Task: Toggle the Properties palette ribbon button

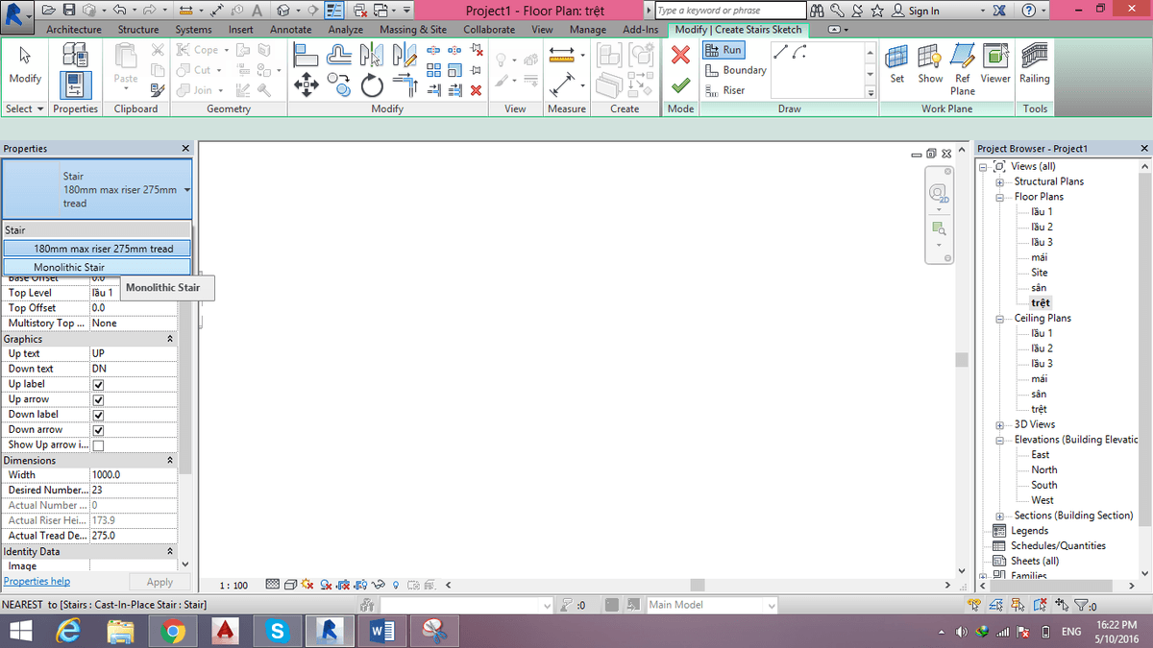Action: click(x=75, y=85)
